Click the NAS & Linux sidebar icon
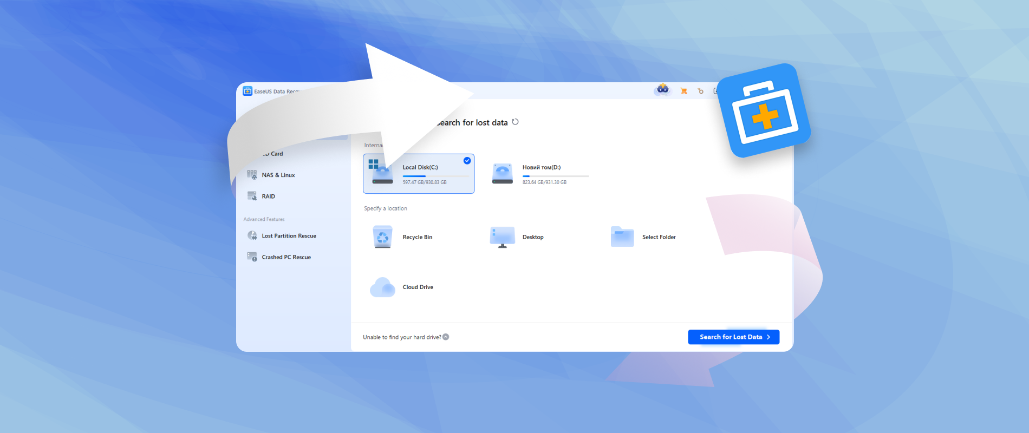Image resolution: width=1029 pixels, height=433 pixels. 252,175
